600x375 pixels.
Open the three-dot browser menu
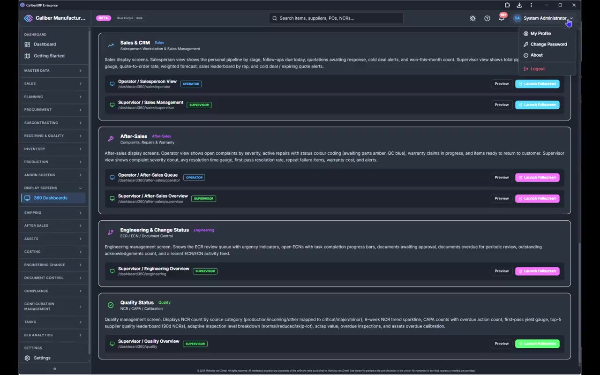[531, 5]
